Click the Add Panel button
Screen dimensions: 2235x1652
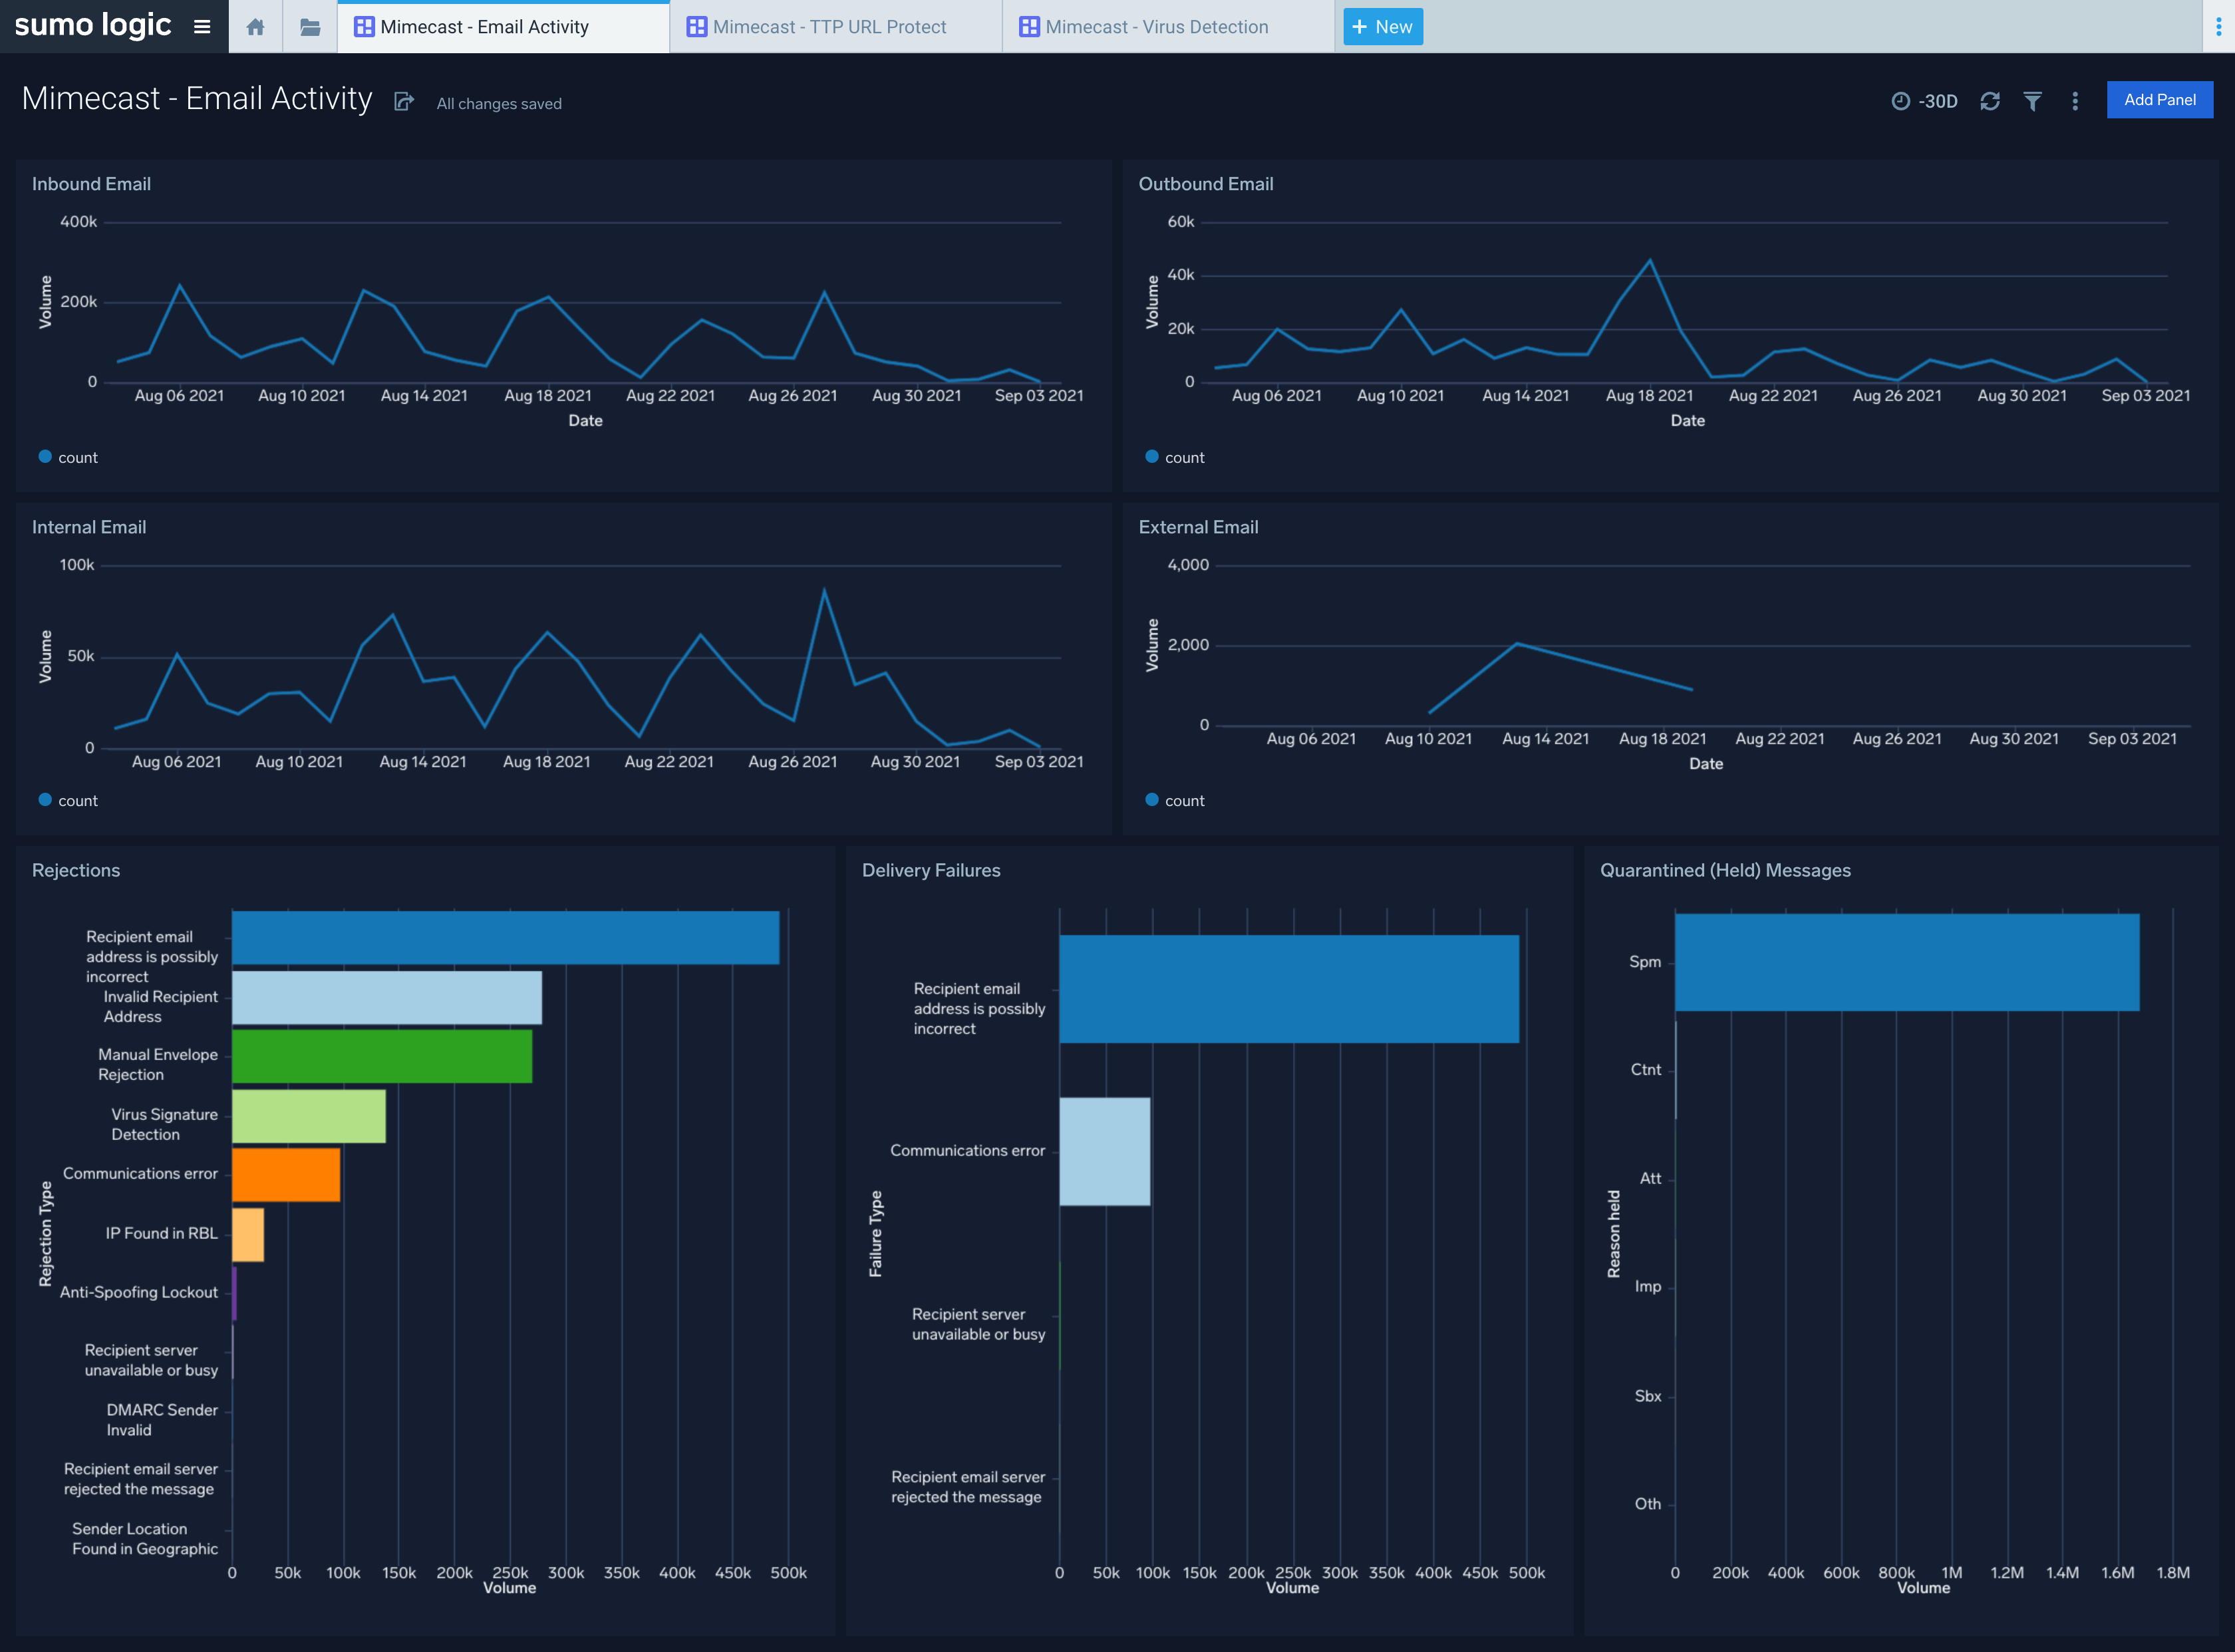[2159, 100]
